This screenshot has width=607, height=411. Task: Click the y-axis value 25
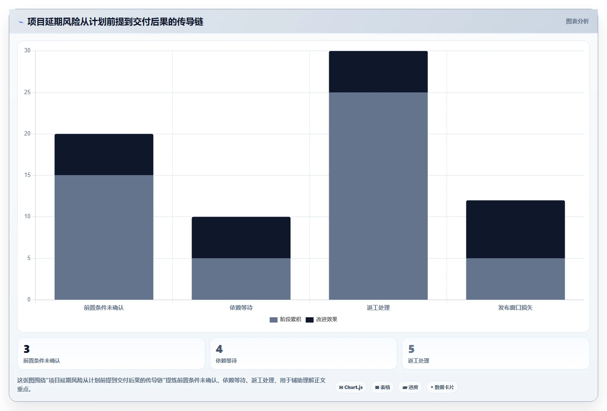pyautogui.click(x=27, y=92)
